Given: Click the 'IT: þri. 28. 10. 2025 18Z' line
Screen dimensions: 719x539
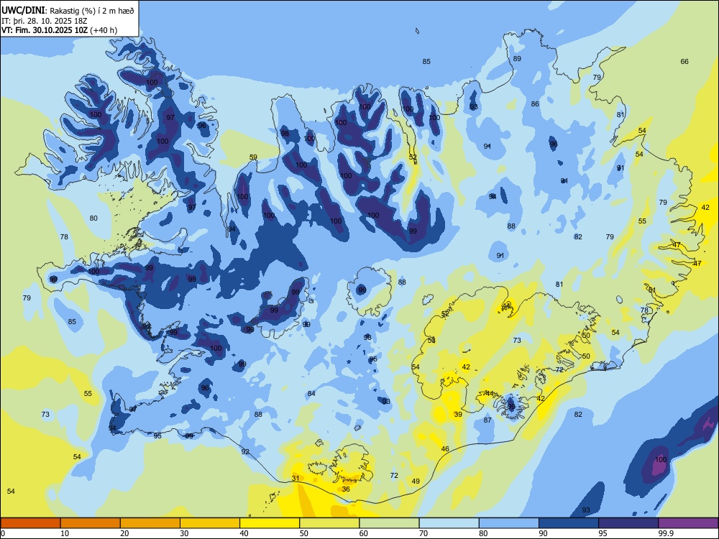Looking at the screenshot, I should [x=44, y=21].
